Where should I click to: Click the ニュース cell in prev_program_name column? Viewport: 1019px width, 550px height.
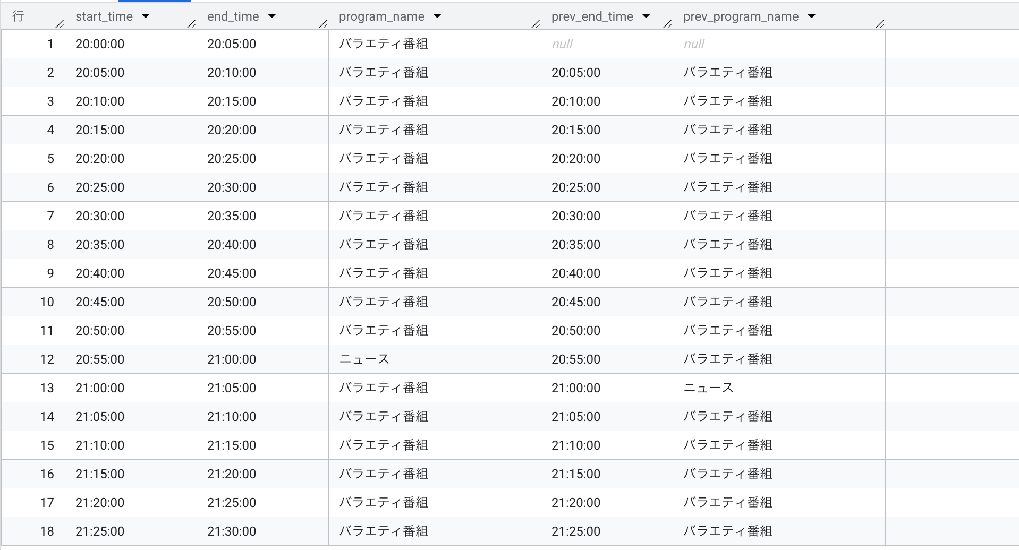708,388
